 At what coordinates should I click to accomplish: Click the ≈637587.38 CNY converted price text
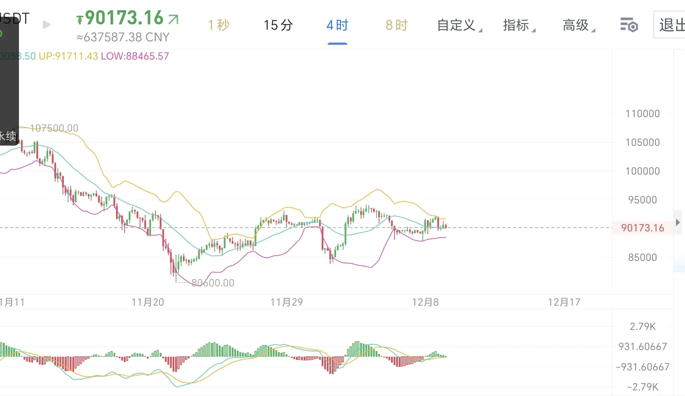[x=123, y=37]
